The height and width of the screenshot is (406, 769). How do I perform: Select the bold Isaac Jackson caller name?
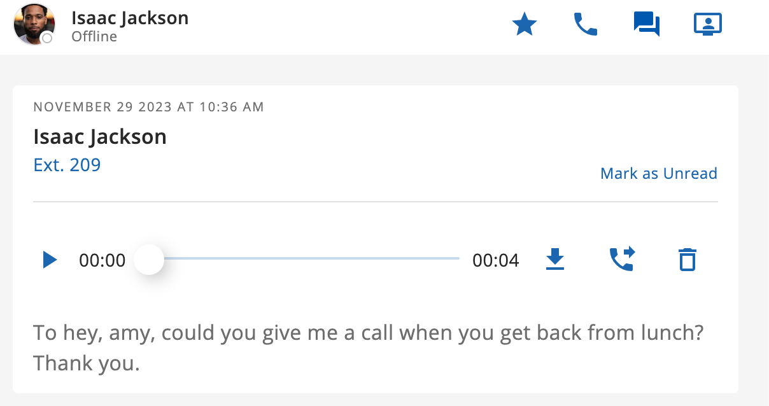coord(100,137)
